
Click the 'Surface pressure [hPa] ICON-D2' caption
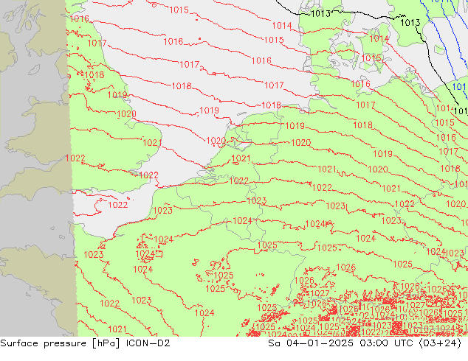85,343
